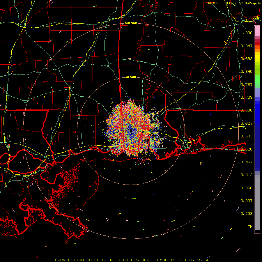Screen dimensions: 262x262
Task: Select the 0.787 scale value
Action: click(247, 84)
